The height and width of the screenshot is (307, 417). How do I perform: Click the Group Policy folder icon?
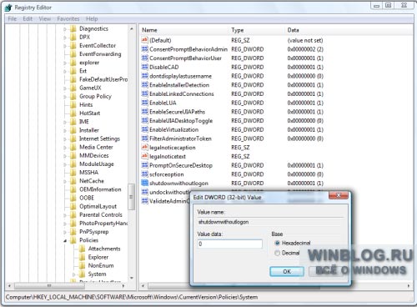[x=73, y=96]
